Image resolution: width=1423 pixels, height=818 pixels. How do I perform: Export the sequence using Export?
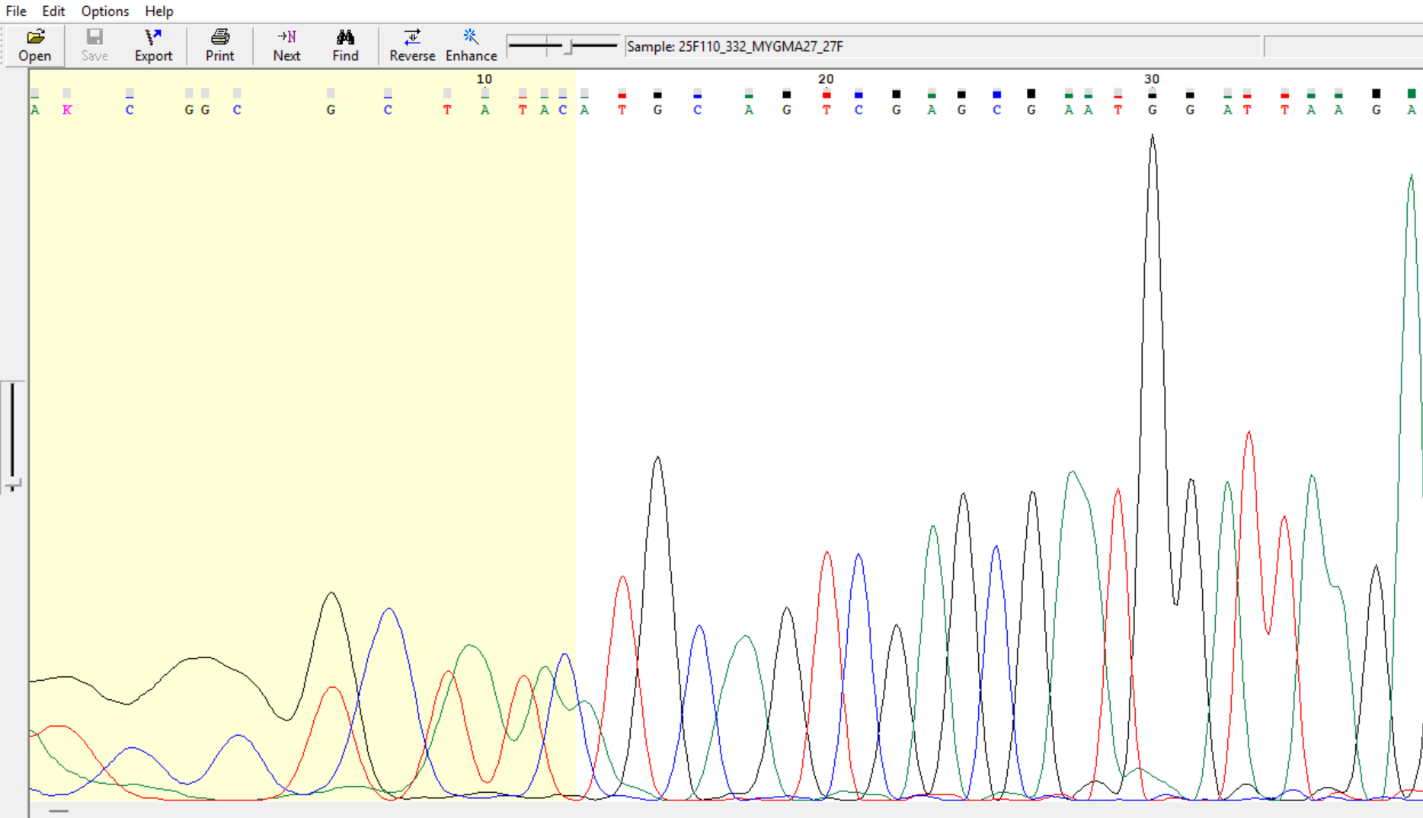tap(153, 46)
